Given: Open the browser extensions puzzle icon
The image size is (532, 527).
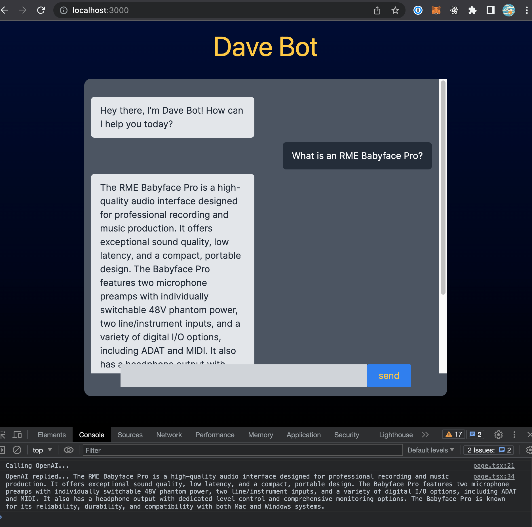Looking at the screenshot, I should tap(472, 10).
